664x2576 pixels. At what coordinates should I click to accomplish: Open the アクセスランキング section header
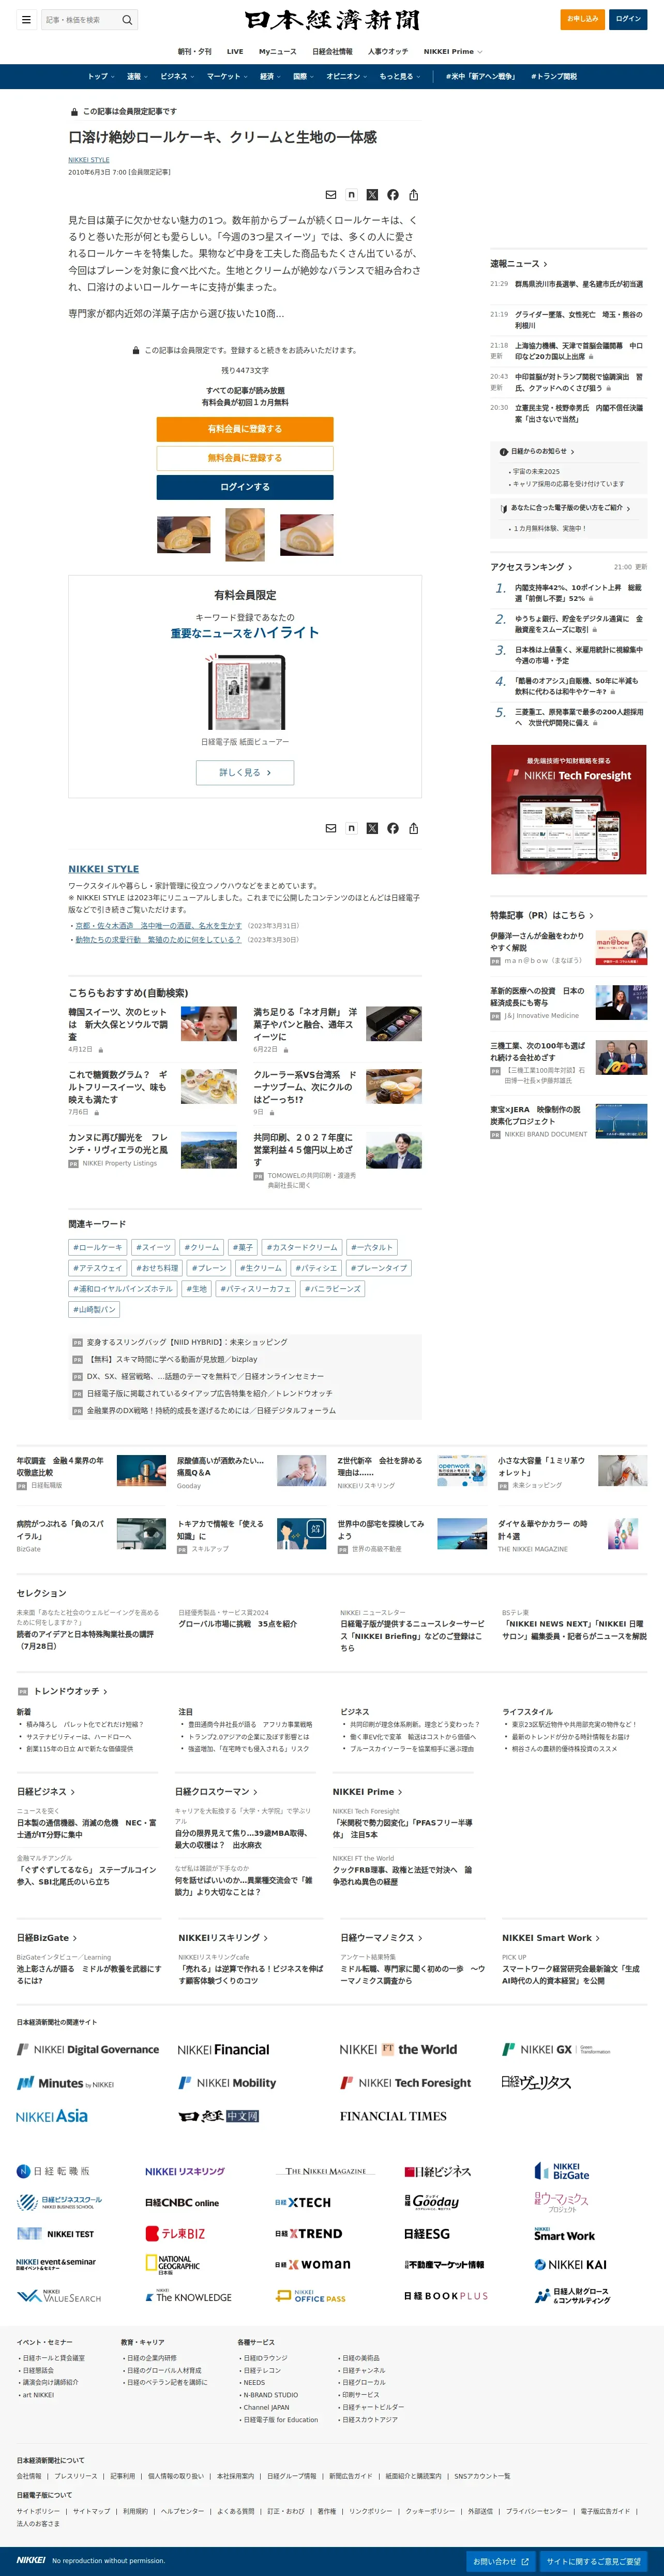[x=531, y=567]
